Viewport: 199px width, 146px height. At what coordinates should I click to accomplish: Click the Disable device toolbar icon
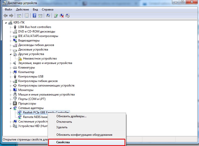[x=67, y=15]
